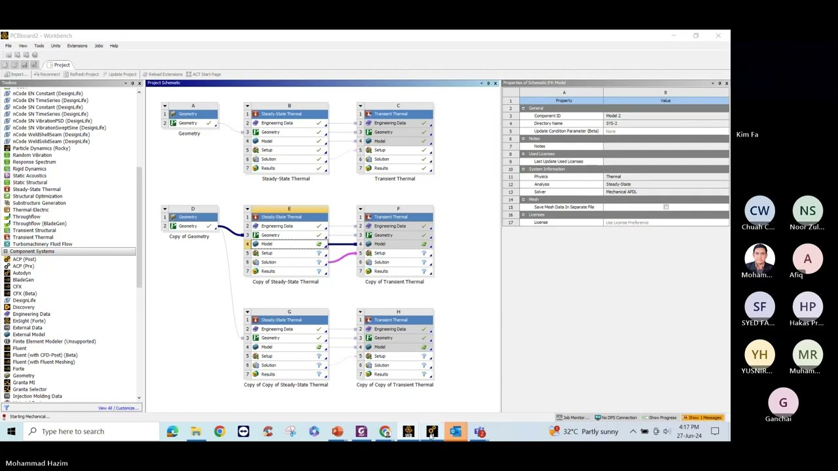Open File Explorer from taskbar
The height and width of the screenshot is (471, 838).
196,431
